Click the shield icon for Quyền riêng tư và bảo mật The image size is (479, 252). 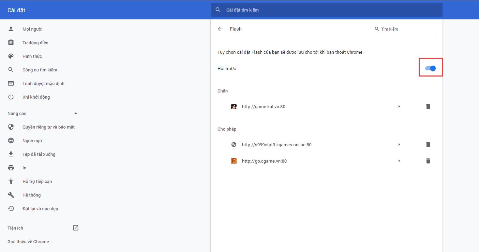(x=11, y=127)
